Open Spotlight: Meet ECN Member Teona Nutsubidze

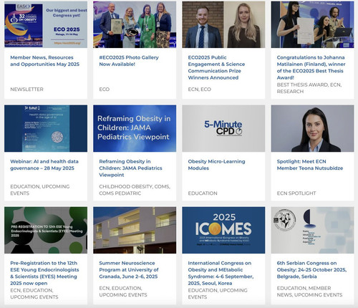point(310,165)
